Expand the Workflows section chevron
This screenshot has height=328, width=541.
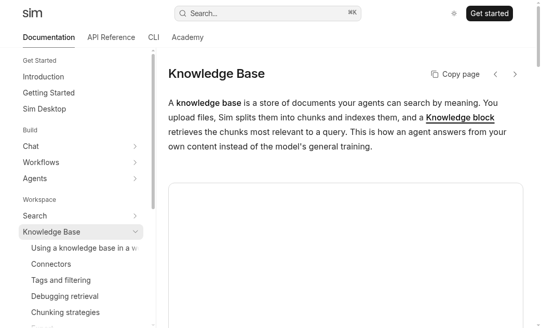coord(135,162)
